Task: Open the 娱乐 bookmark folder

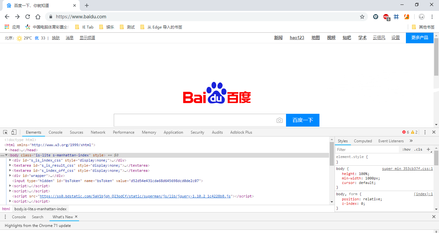Action: [x=107, y=27]
